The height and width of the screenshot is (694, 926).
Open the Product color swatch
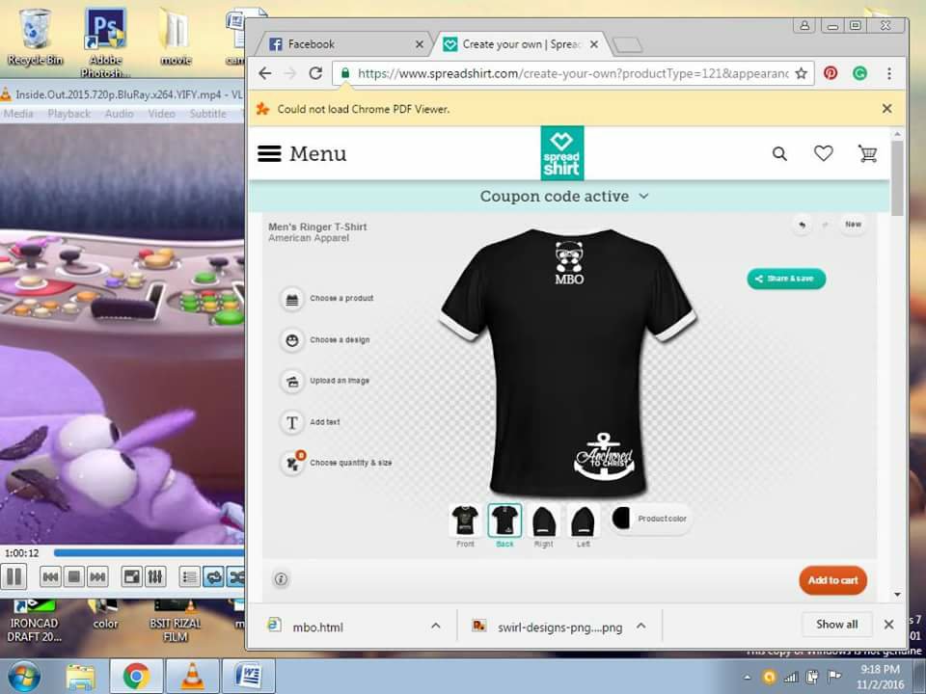(649, 519)
